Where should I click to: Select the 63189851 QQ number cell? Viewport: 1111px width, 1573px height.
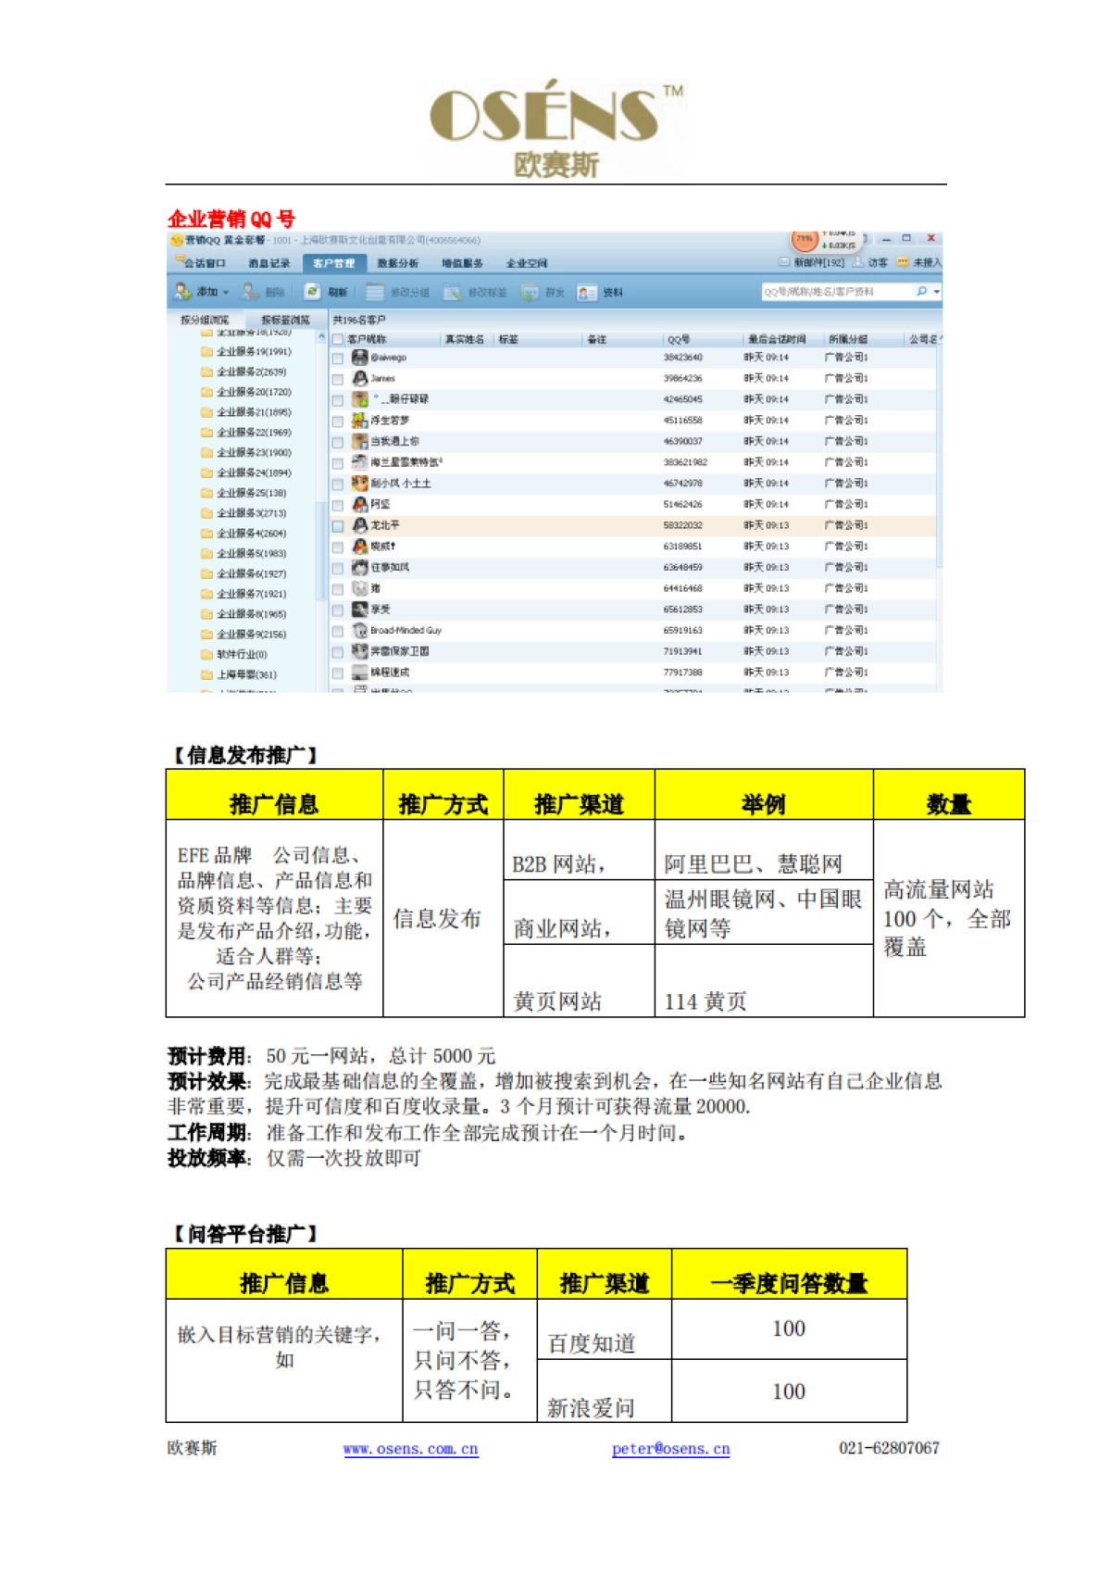683,547
